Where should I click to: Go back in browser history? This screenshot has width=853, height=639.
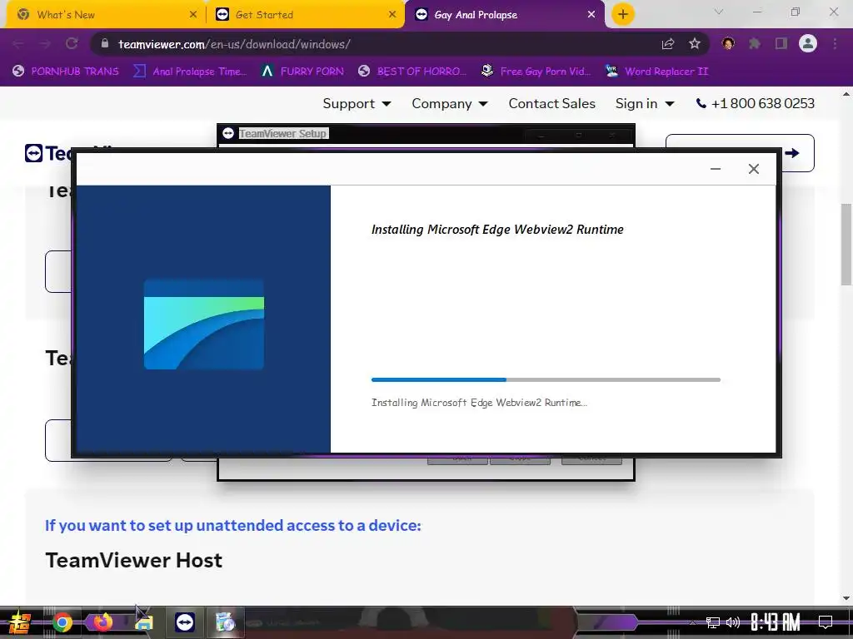click(x=18, y=44)
